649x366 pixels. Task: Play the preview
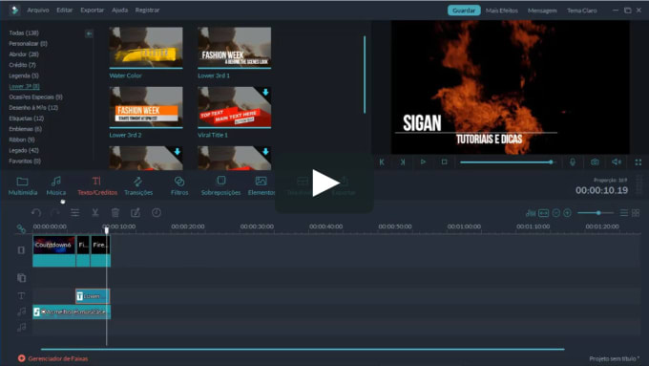423,162
